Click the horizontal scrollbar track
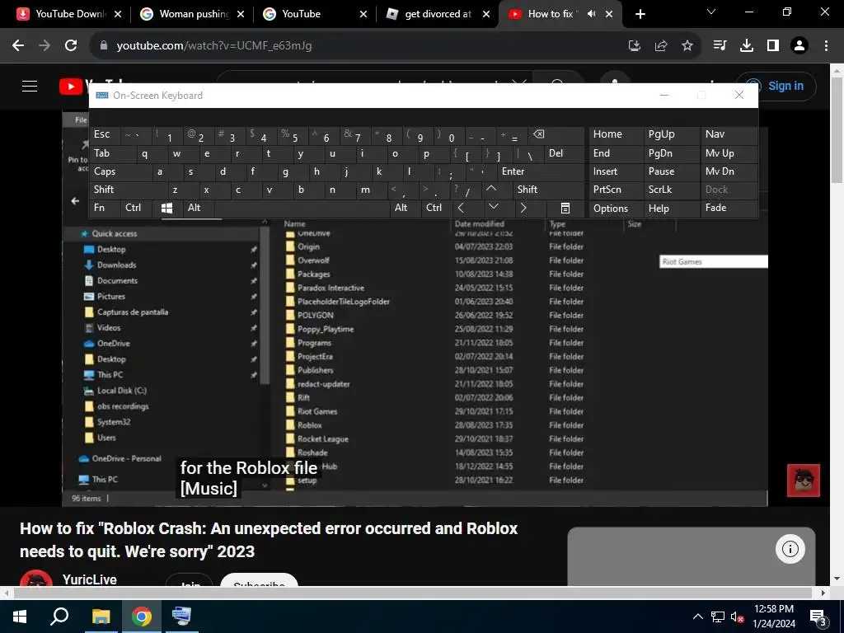Image resolution: width=844 pixels, height=633 pixels. click(412, 593)
